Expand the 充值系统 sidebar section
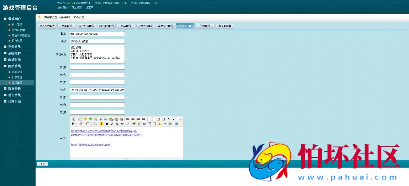Viewport: 409px width, 186px height. tap(14, 47)
